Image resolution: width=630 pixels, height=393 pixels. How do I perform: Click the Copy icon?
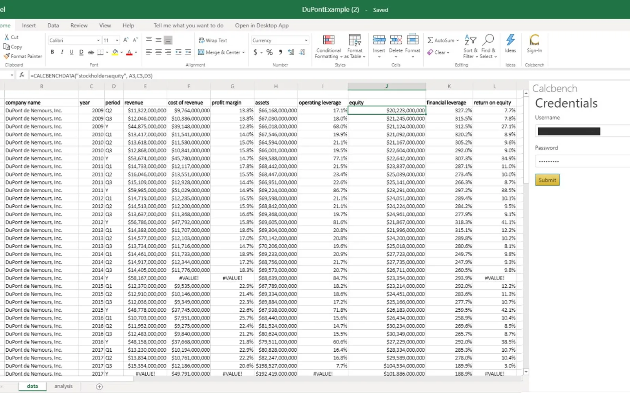point(7,46)
